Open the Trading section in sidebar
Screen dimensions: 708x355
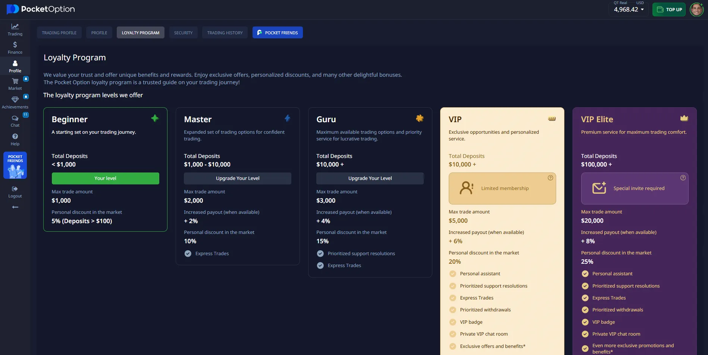click(x=15, y=29)
